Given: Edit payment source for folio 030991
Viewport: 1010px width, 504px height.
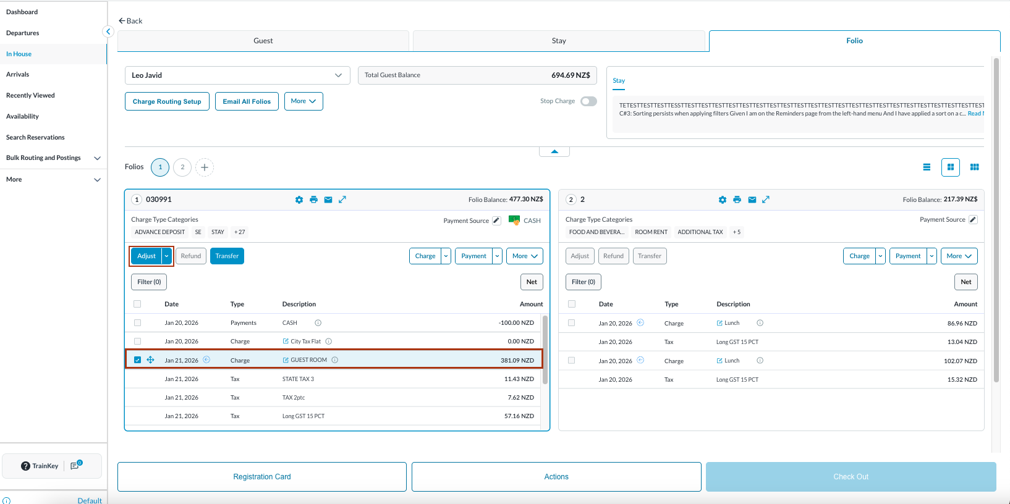Looking at the screenshot, I should (496, 220).
